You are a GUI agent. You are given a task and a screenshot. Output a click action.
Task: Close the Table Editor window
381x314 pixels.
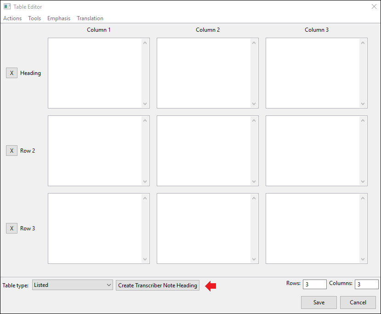click(x=374, y=6)
